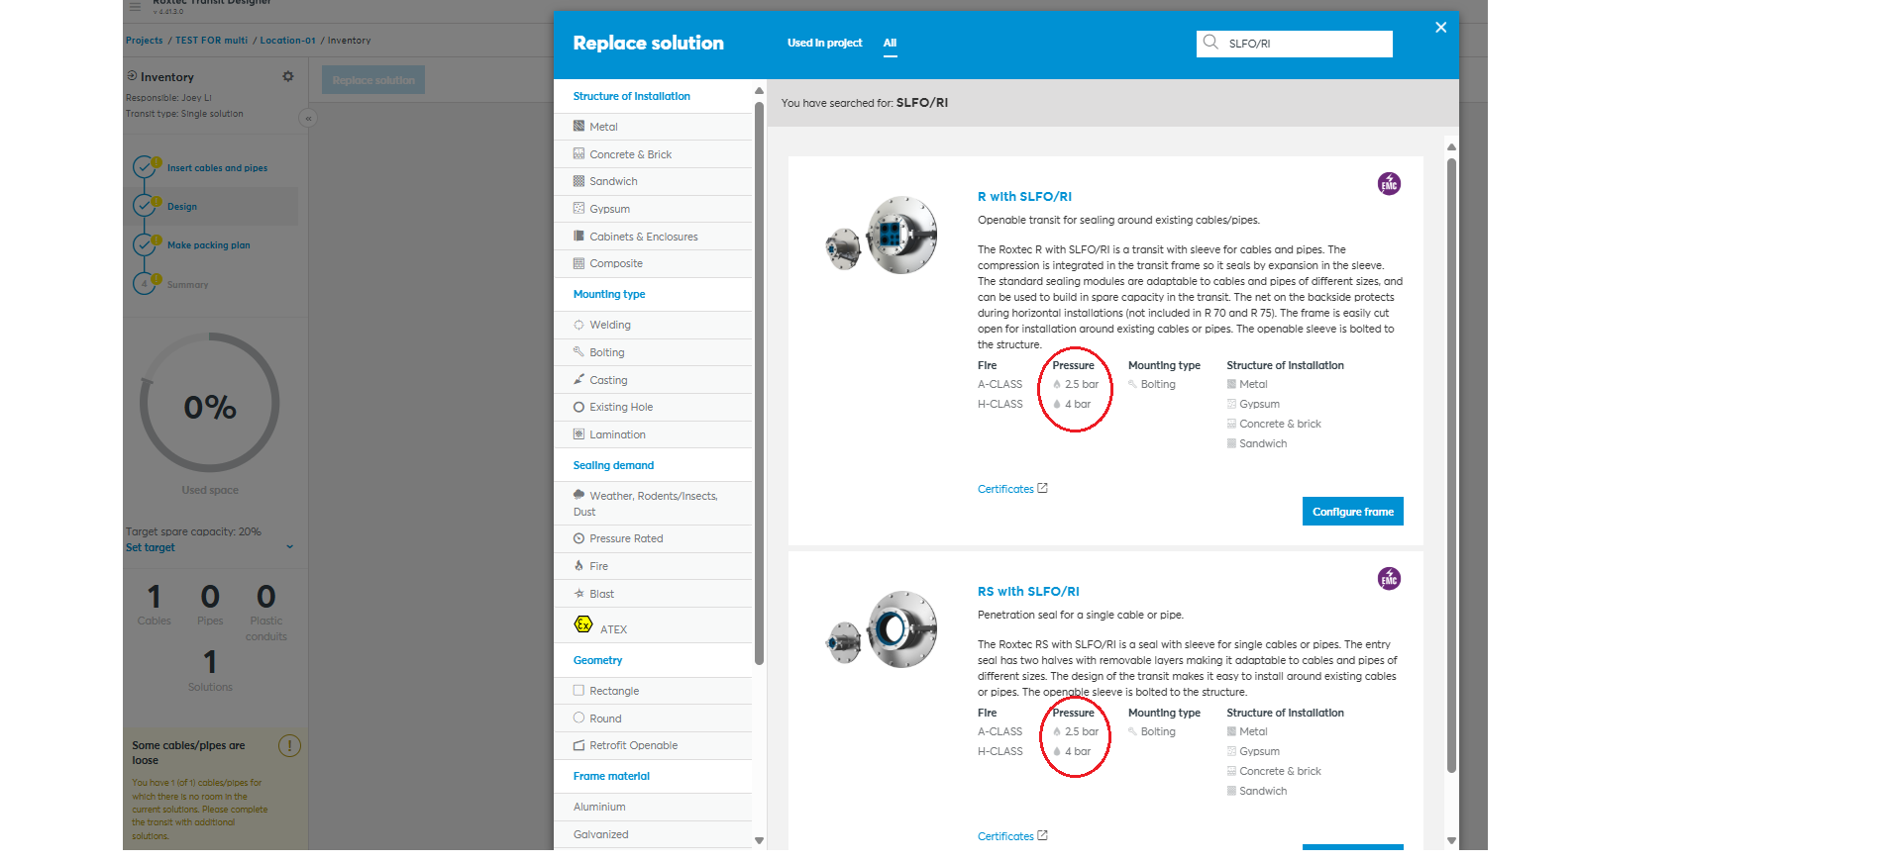1891x862 pixels.
Task: Click Configure frame for R with SLFO/RI
Action: coord(1352,512)
